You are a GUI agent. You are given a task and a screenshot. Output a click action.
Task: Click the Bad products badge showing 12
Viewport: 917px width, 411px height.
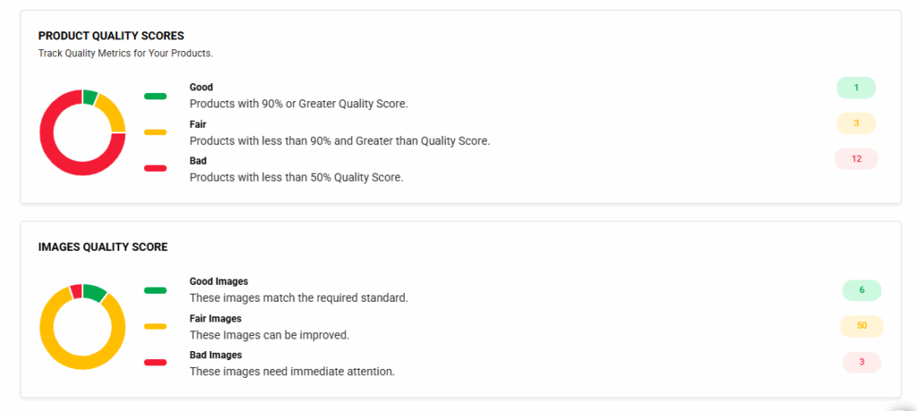tap(856, 158)
